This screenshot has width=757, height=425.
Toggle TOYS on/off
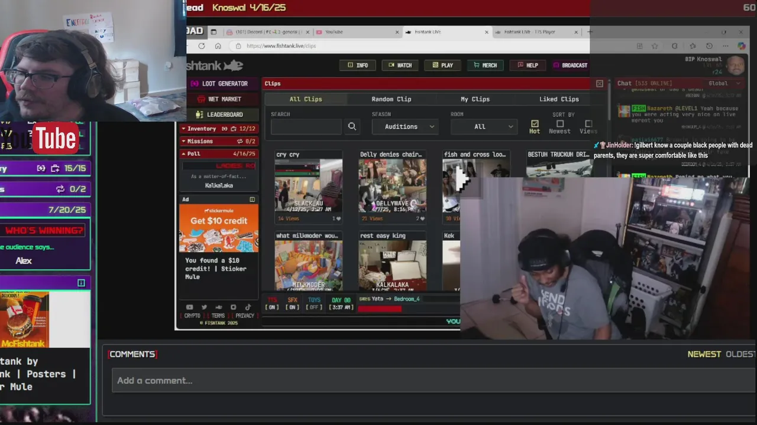click(x=314, y=303)
